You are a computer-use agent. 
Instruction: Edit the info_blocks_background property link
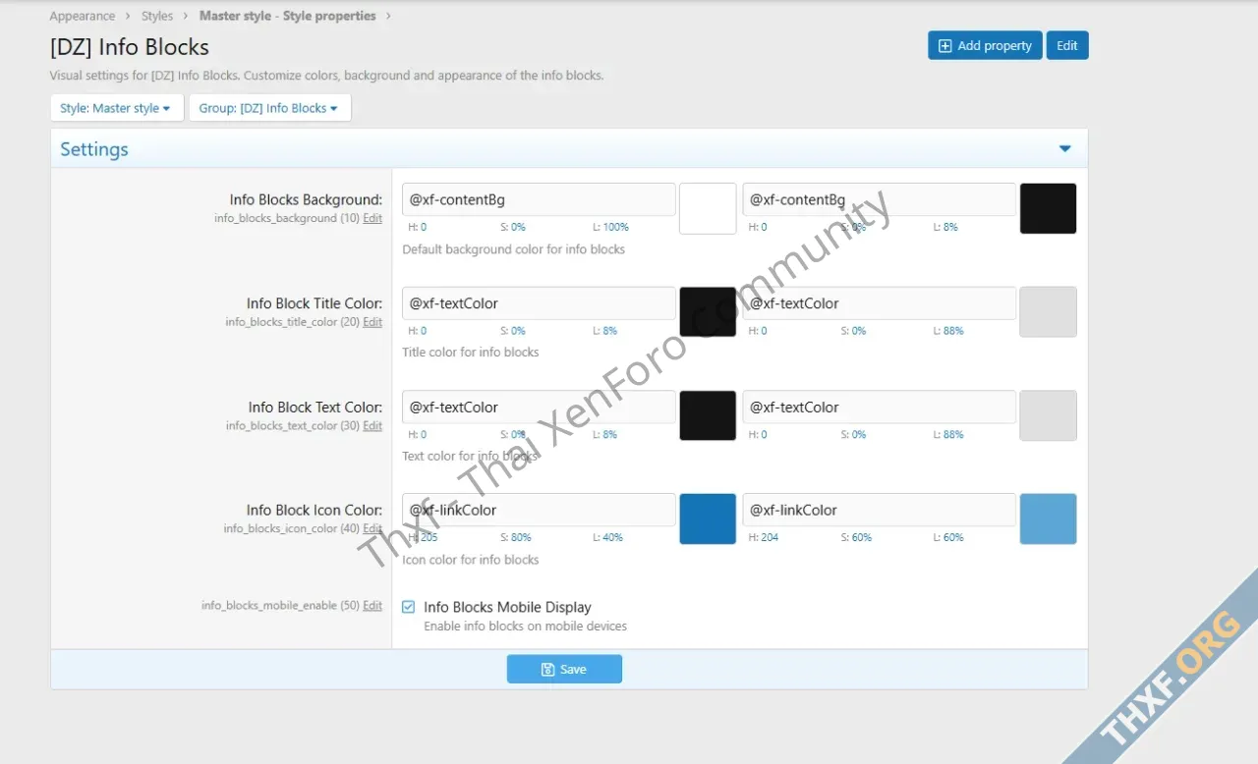pyautogui.click(x=372, y=218)
